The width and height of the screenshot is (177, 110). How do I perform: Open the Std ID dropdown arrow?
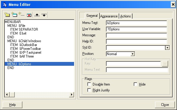coord(167,47)
